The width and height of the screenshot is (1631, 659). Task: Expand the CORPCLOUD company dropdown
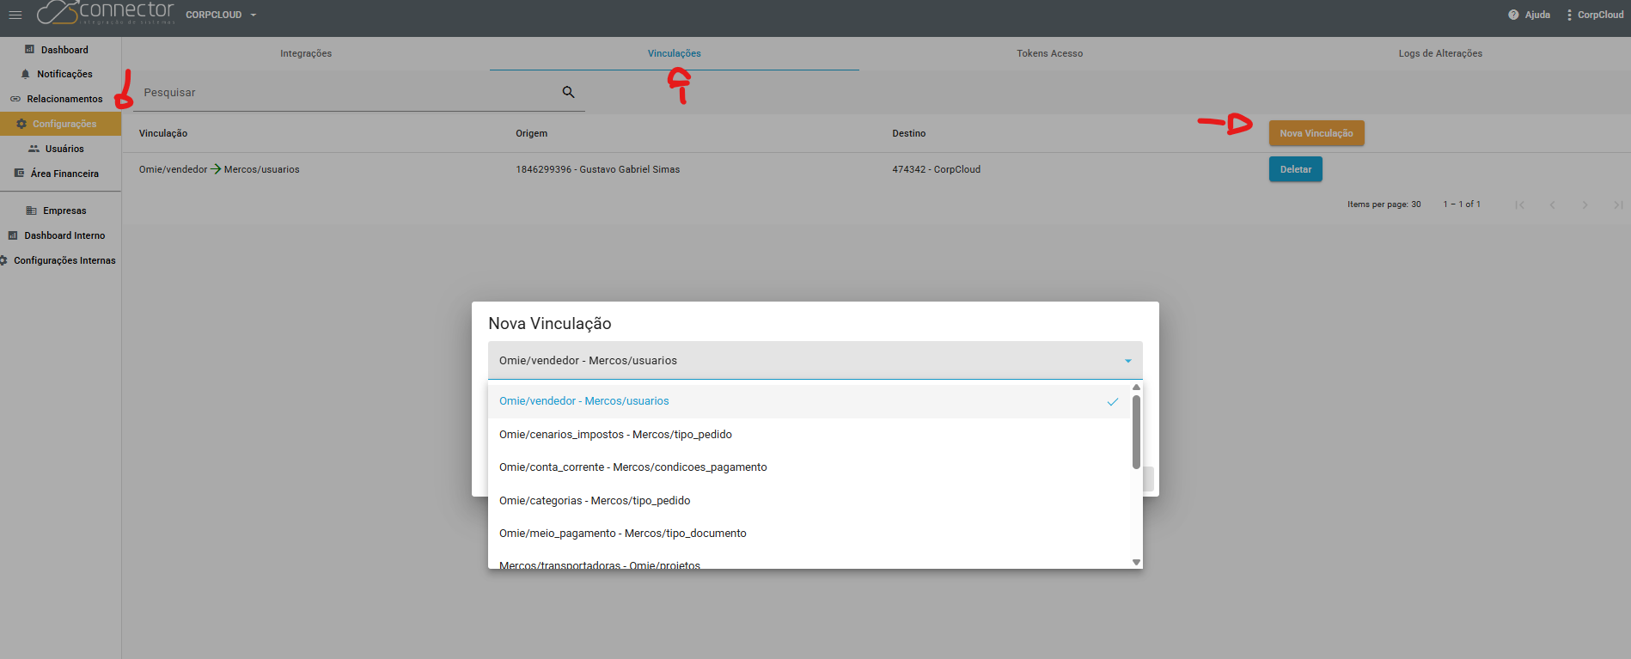(254, 15)
